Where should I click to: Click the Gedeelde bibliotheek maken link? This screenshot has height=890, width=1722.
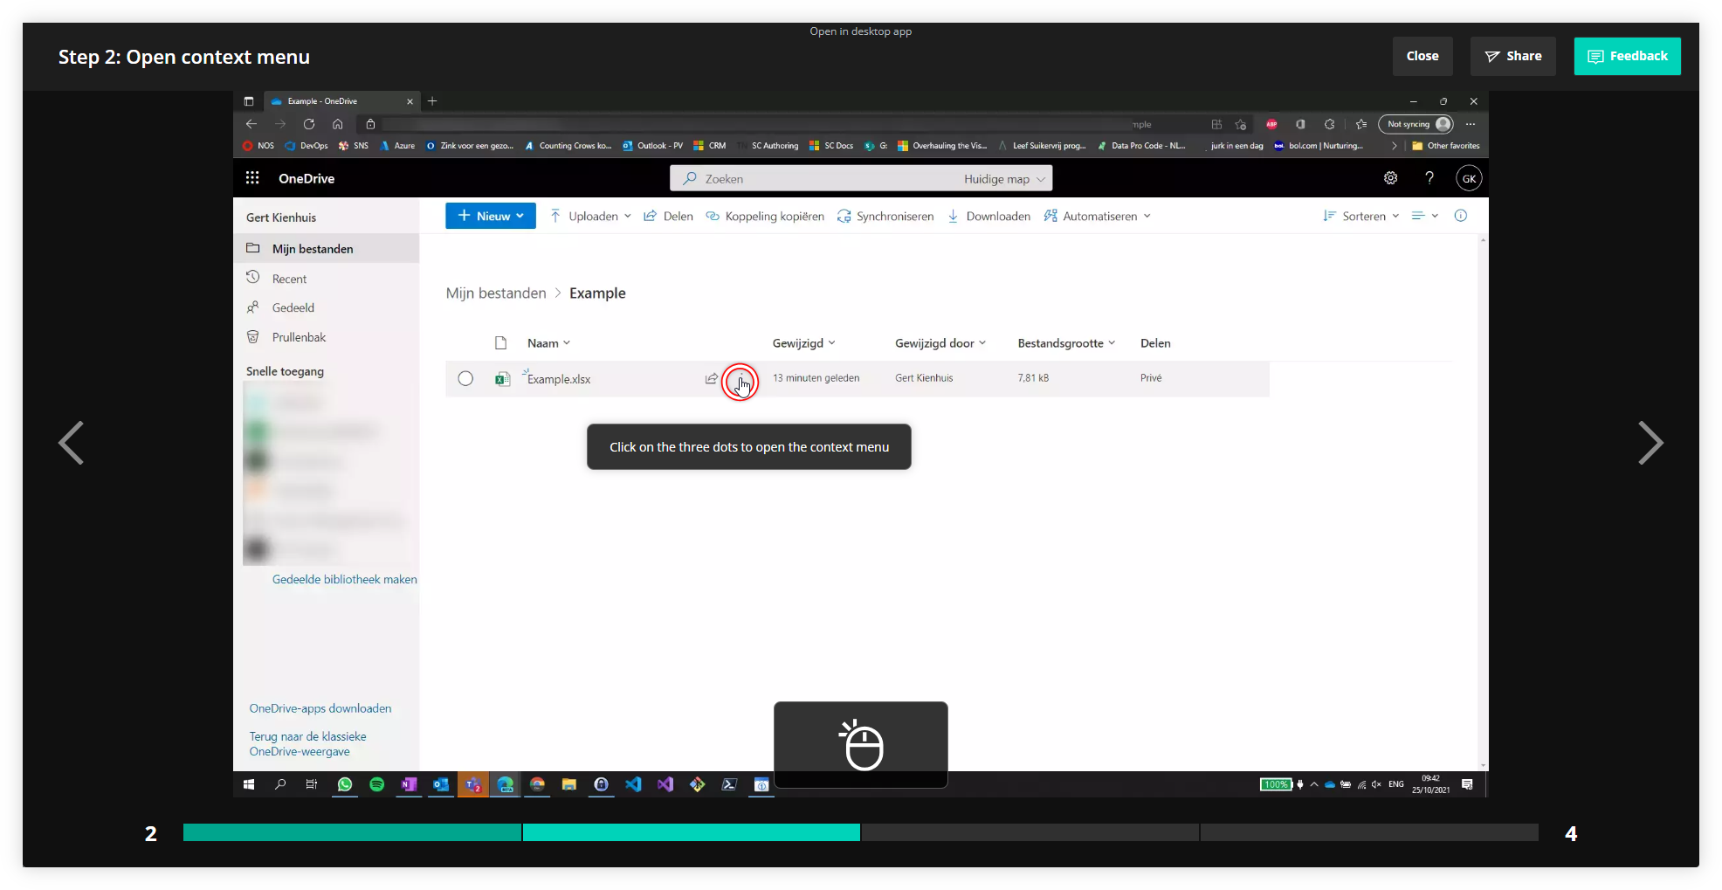click(344, 579)
